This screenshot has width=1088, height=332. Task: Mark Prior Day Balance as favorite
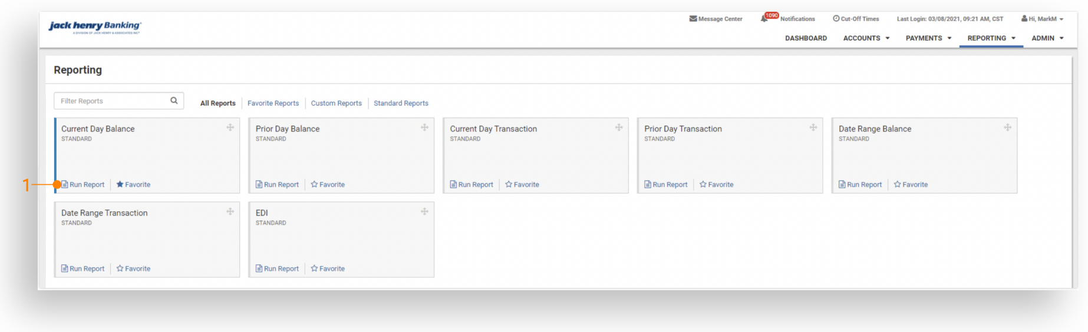328,185
